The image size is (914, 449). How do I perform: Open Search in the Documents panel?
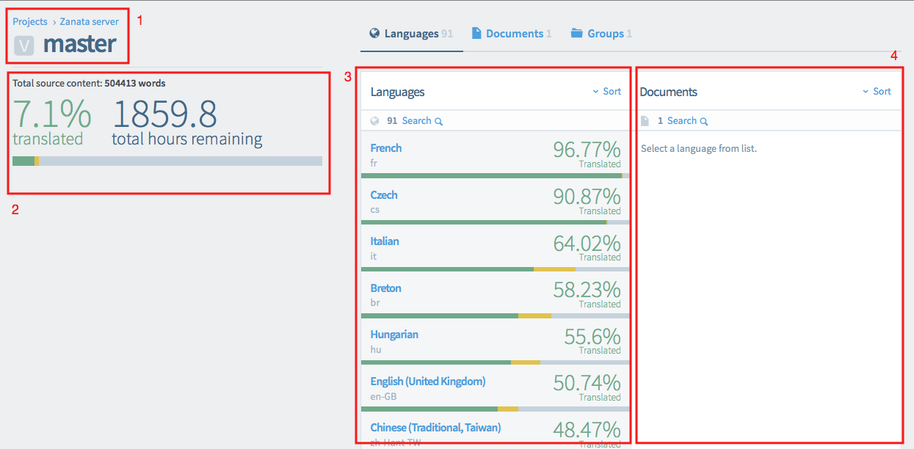pos(687,121)
